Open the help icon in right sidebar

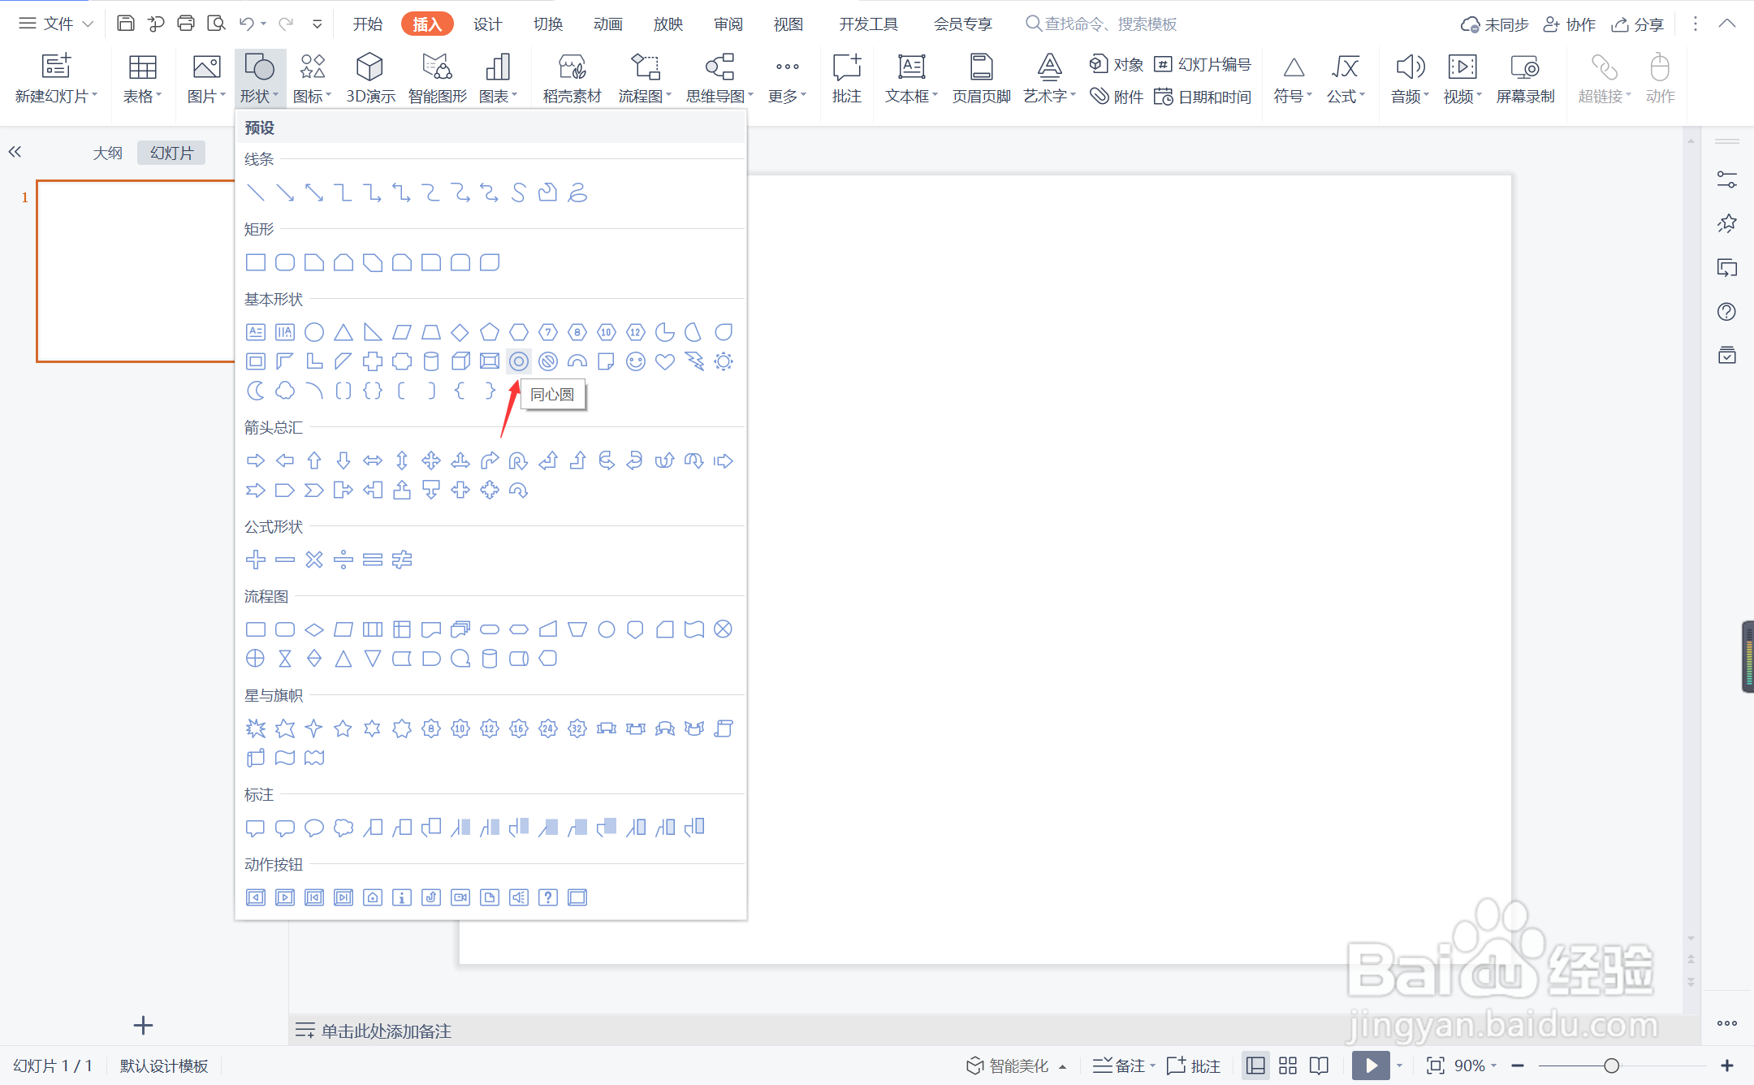[x=1727, y=312]
